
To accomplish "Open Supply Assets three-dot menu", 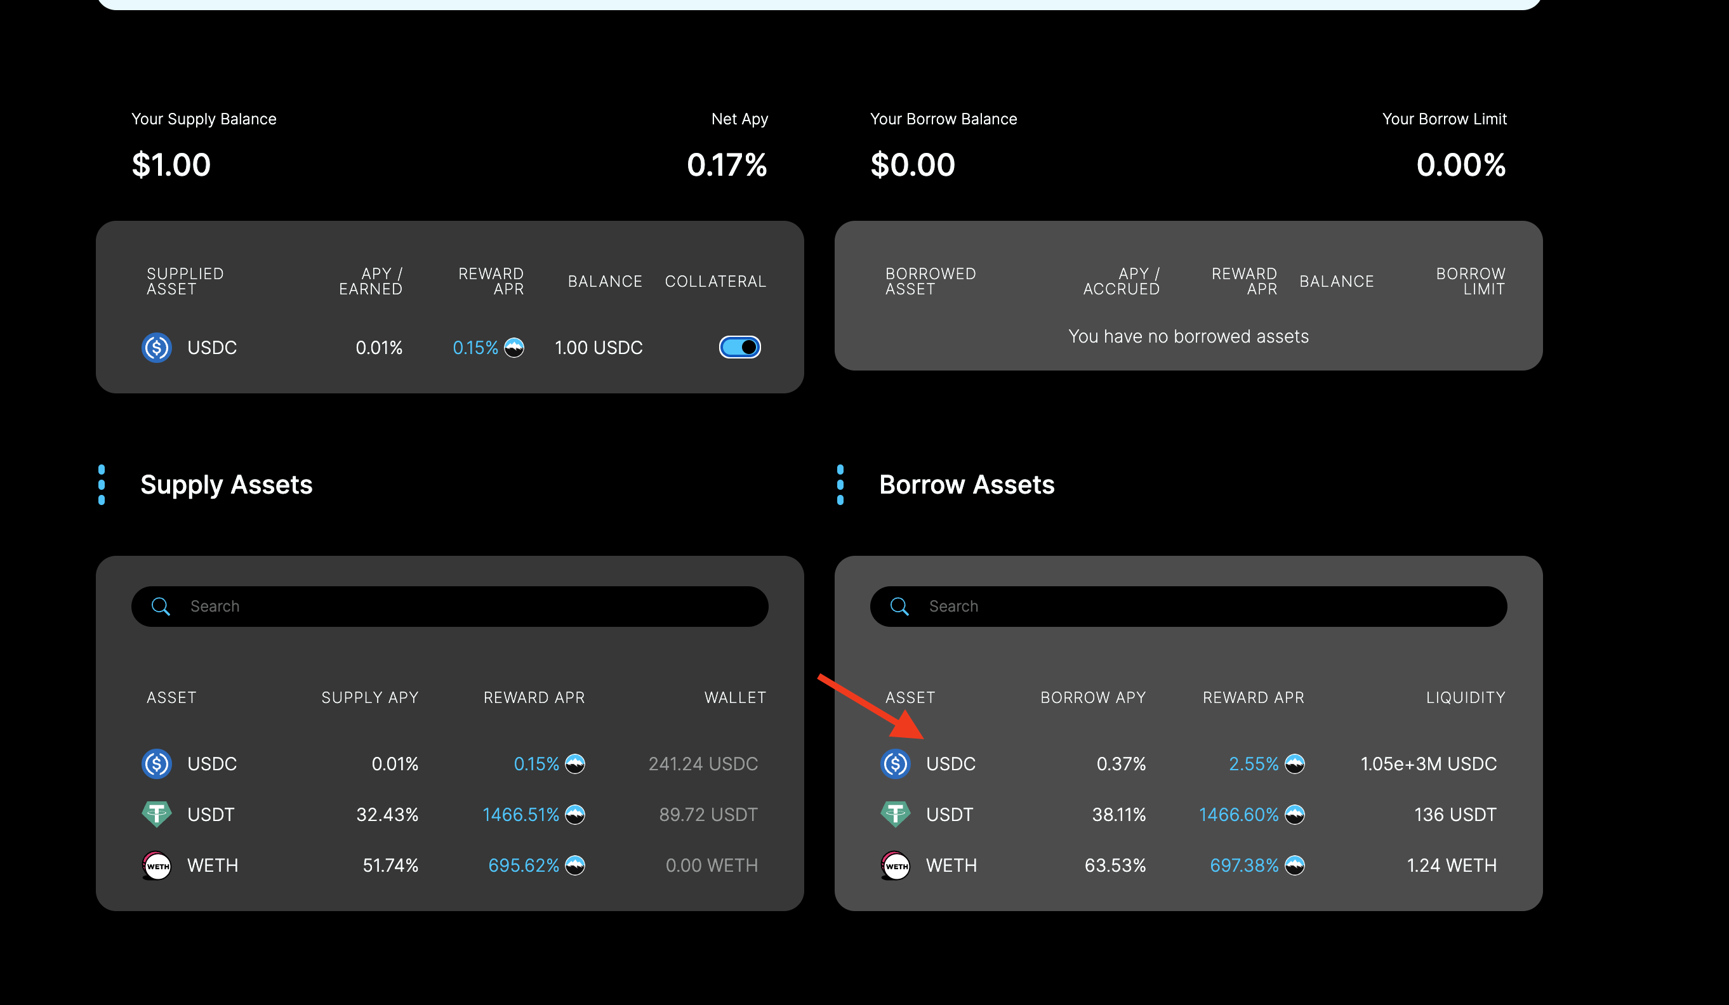I will tap(102, 485).
